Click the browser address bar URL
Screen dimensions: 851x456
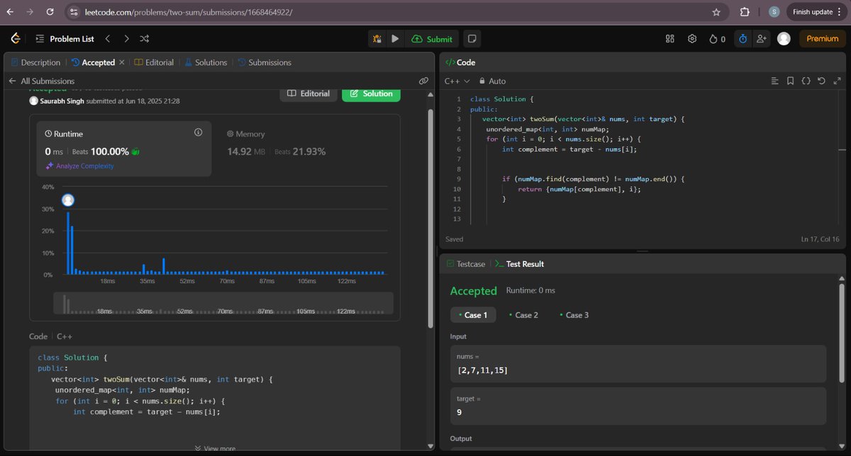(x=187, y=12)
